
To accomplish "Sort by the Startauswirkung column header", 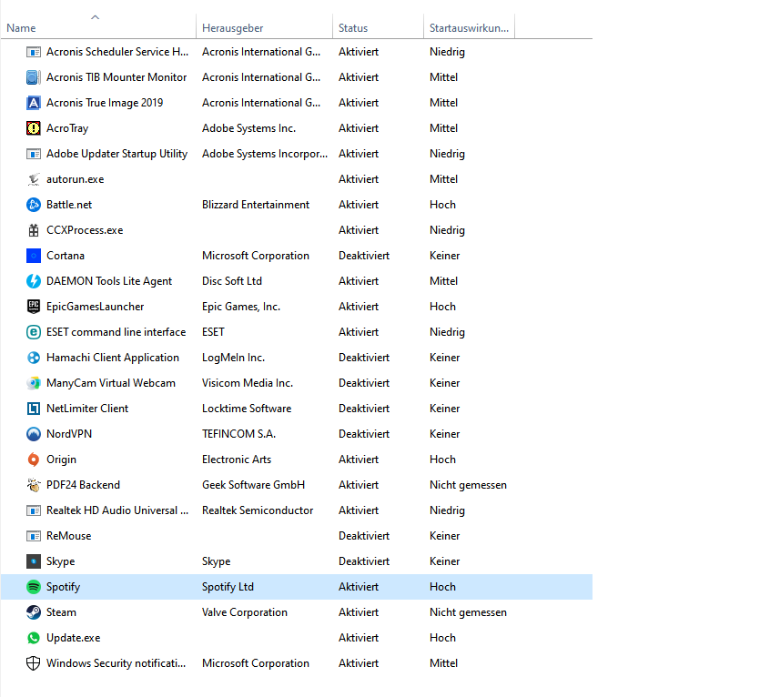I will pos(469,28).
